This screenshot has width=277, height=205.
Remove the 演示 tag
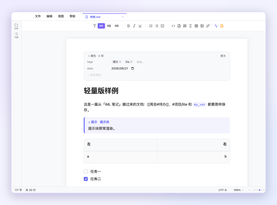coord(120,62)
